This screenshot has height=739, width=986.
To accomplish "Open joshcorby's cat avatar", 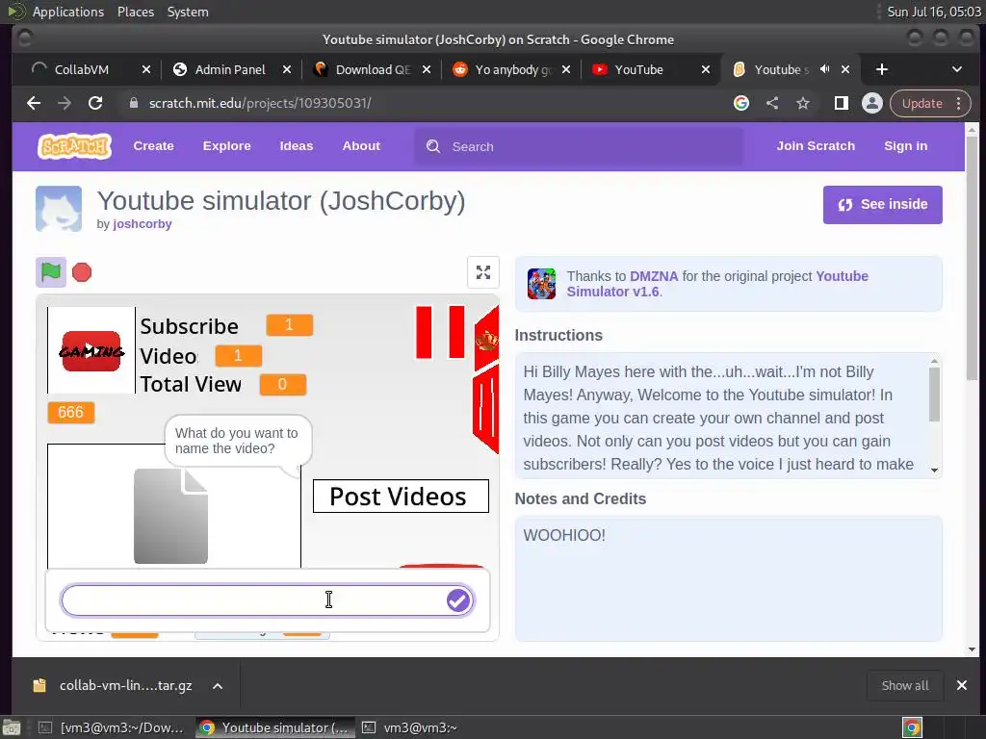I will click(59, 209).
